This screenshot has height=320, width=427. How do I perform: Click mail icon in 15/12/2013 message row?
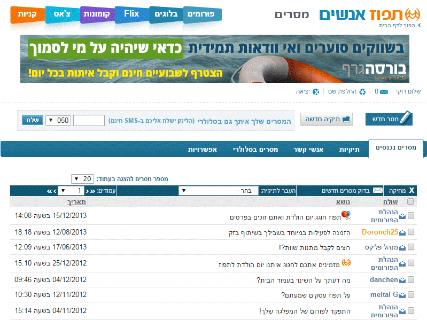(402, 216)
